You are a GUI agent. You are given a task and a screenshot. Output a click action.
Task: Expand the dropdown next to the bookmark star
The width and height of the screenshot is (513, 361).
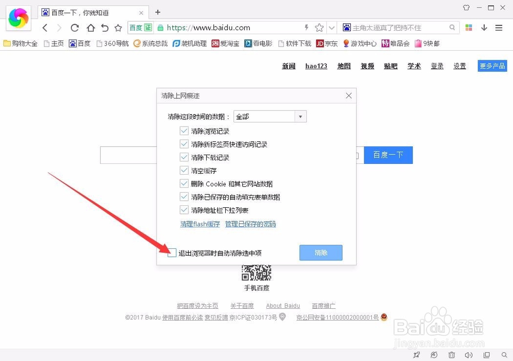click(332, 28)
